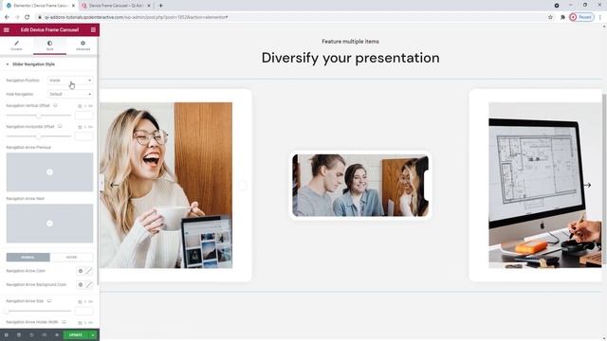Open the Navigation Position dropdown
Screen dimensions: 607x341
70,81
